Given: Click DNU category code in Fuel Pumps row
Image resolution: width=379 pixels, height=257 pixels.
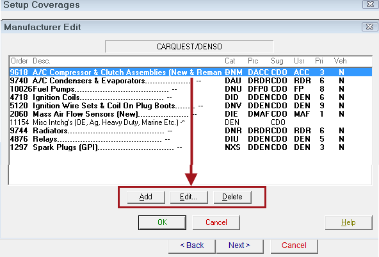Looking at the screenshot, I should coord(233,89).
